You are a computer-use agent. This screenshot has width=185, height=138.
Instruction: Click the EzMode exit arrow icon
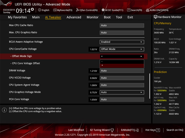tap(137, 130)
